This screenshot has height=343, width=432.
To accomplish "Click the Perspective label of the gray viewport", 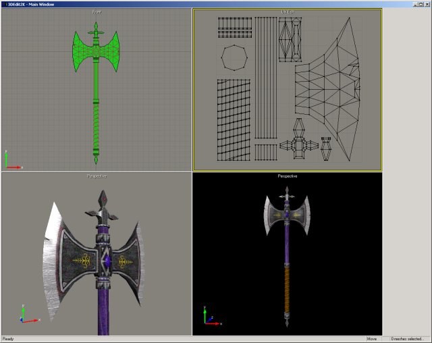I will [97, 176].
